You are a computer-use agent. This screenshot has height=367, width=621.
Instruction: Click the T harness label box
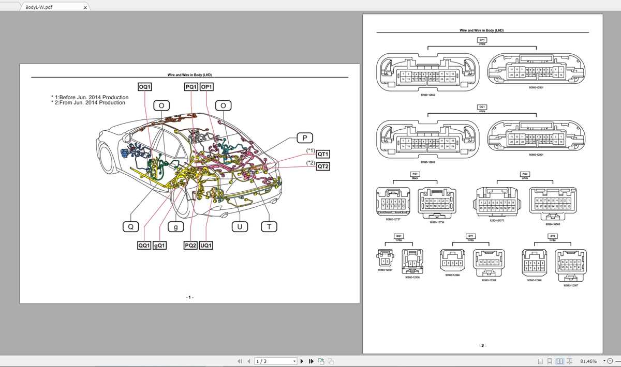tap(269, 226)
